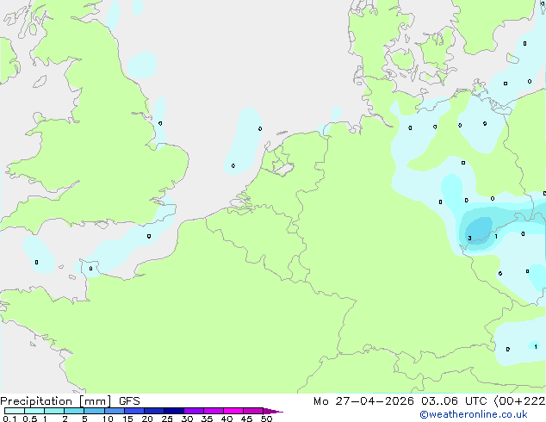The width and height of the screenshot is (546, 422).
Task: Click the 10–15 mm legend color swatch
Action: 115,411
